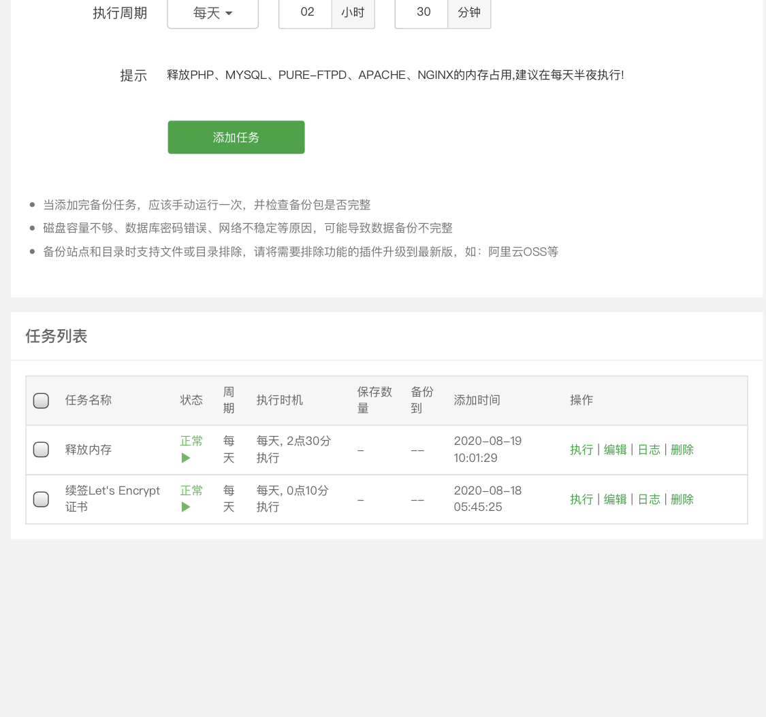Click 删除 for the Let's Encrypt task
The height and width of the screenshot is (717, 766).
tap(682, 499)
